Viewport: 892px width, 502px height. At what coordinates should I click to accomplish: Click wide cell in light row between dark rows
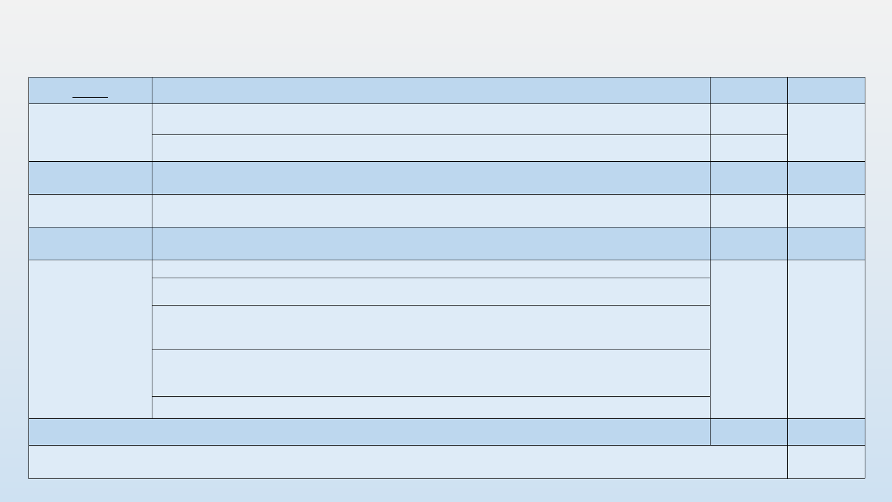[431, 211]
